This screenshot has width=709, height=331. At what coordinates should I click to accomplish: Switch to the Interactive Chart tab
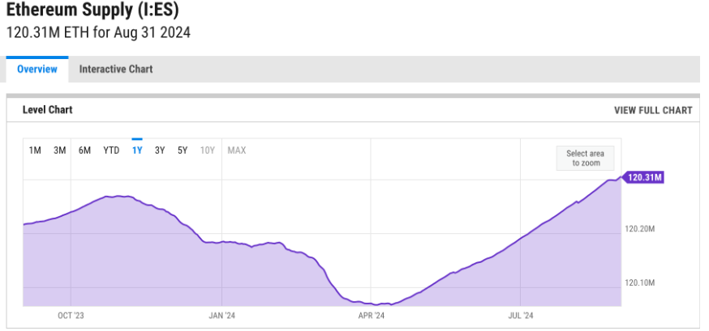click(116, 69)
